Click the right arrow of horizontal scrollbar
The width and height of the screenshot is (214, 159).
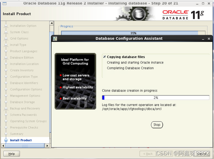[x=47, y=146]
